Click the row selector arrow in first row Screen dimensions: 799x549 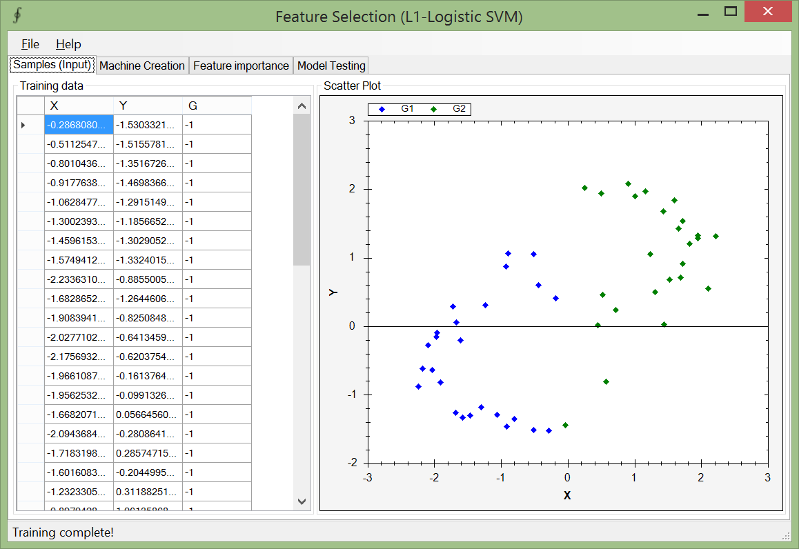click(23, 125)
